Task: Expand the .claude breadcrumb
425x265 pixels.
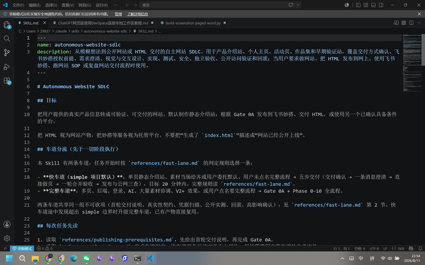Action: point(61,31)
